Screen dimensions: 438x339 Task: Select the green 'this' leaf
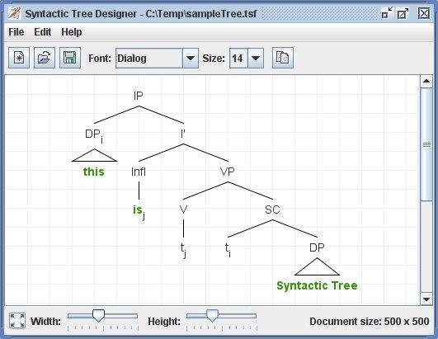[94, 172]
